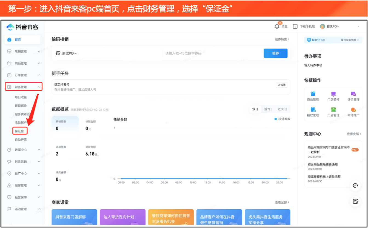The width and height of the screenshot is (368, 228).
Task: Open rule 商家提现后线上退款流程
Action: click(324, 177)
